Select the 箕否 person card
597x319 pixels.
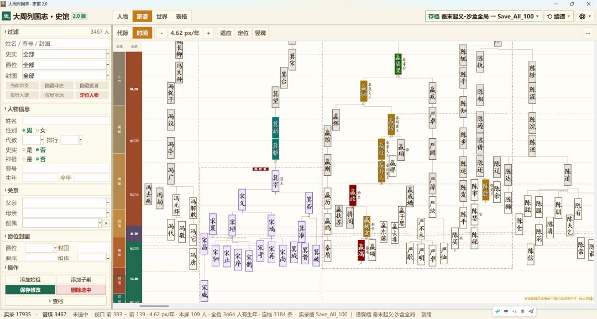[x=309, y=202]
